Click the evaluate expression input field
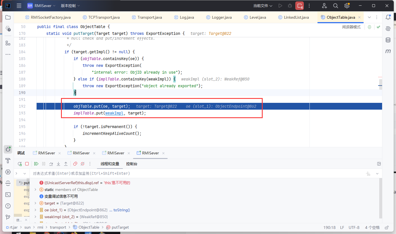Image resolution: width=396 pixels, height=234 pixels. click(170, 173)
